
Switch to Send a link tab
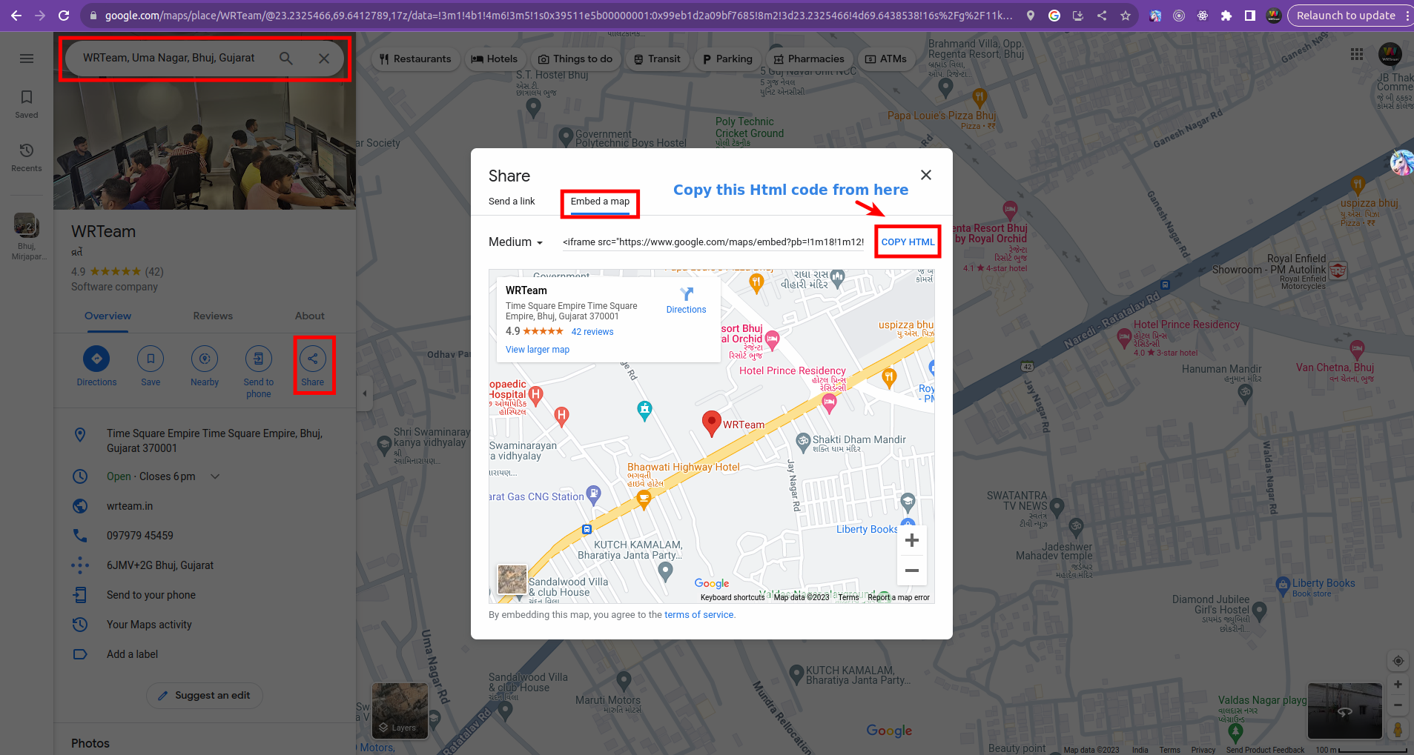tap(512, 202)
